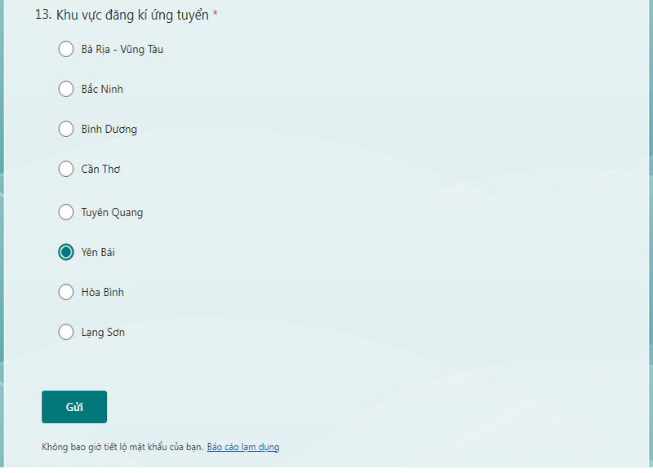This screenshot has width=653, height=473.
Task: Click the password disclaimer text at bottom
Action: click(122, 447)
